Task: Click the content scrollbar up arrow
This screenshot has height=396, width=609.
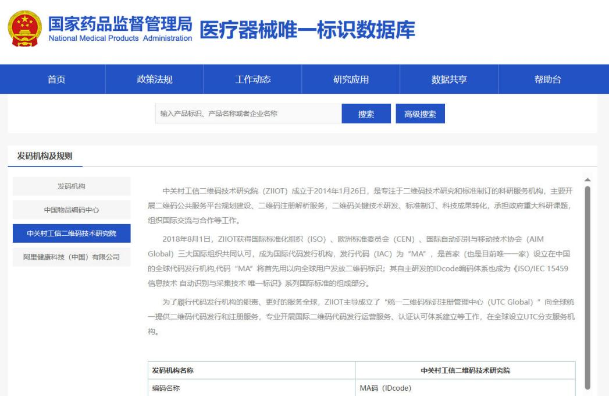Action: [587, 179]
